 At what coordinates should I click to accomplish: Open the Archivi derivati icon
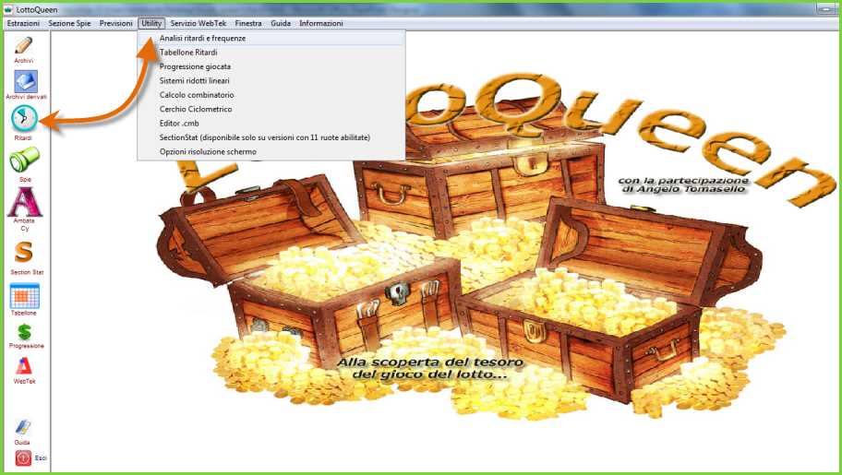pos(26,81)
